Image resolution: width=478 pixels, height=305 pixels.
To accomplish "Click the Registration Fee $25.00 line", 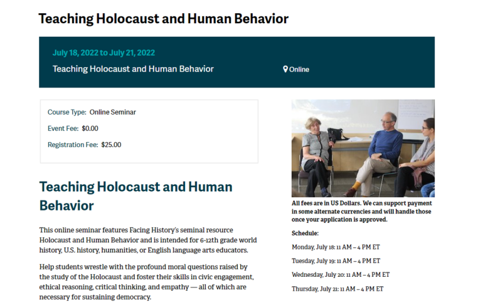I will (x=84, y=145).
